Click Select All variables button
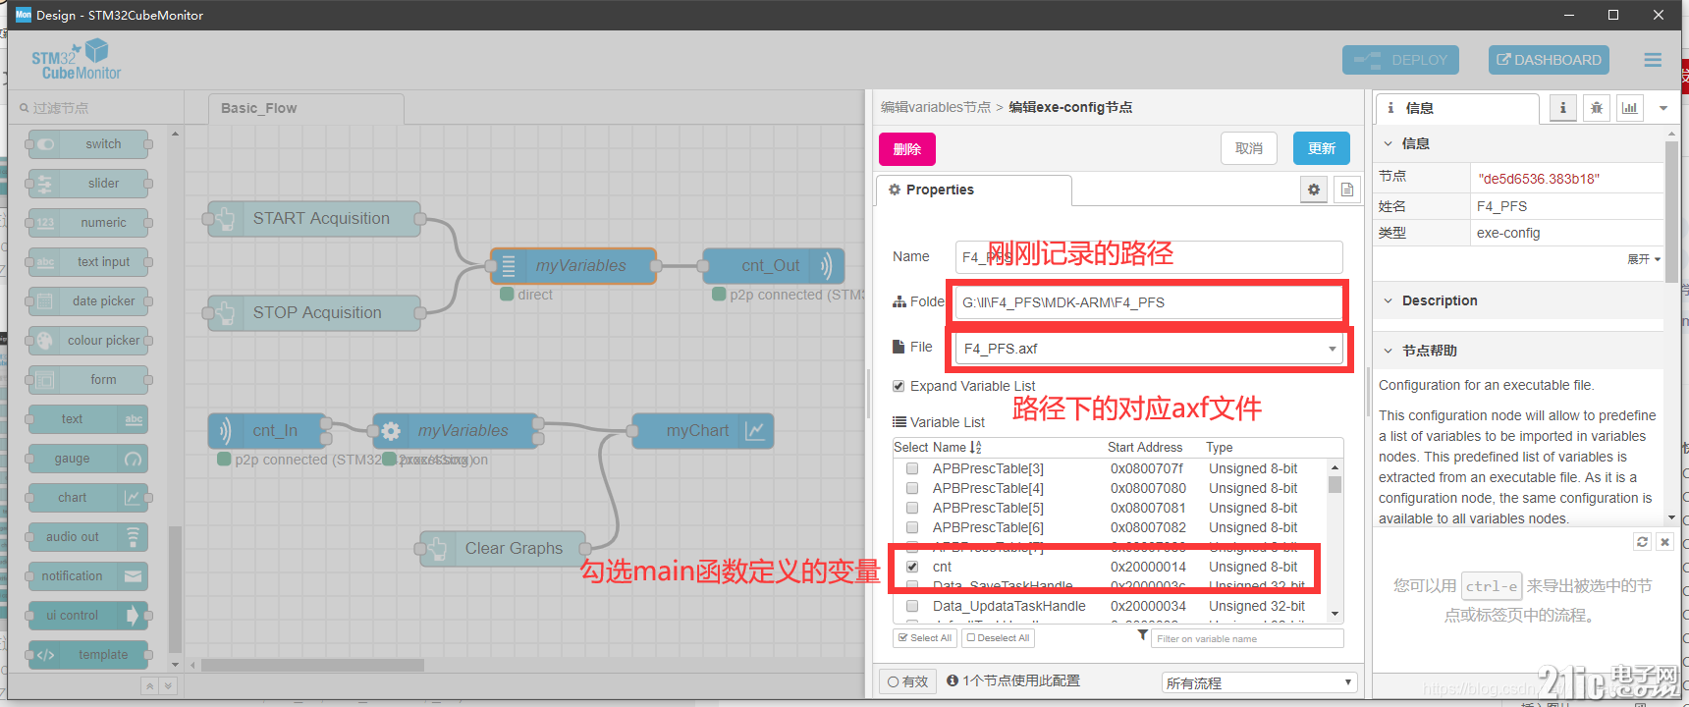Image resolution: width=1689 pixels, height=707 pixels. tap(925, 638)
